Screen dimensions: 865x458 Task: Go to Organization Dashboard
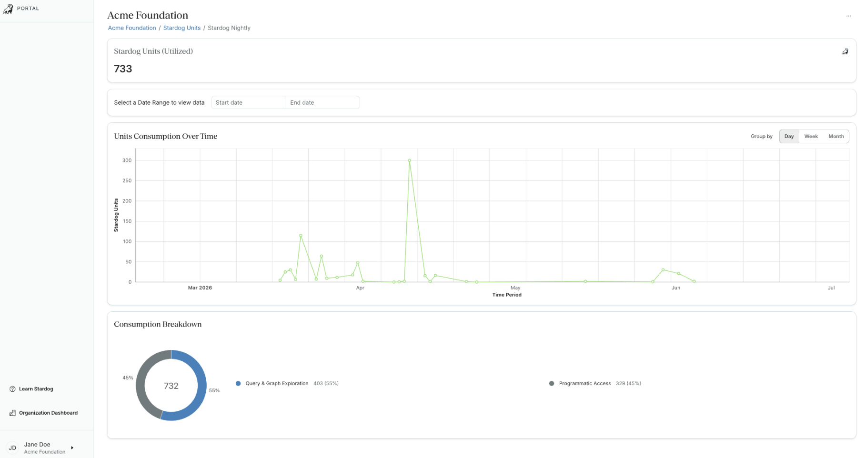(x=48, y=413)
